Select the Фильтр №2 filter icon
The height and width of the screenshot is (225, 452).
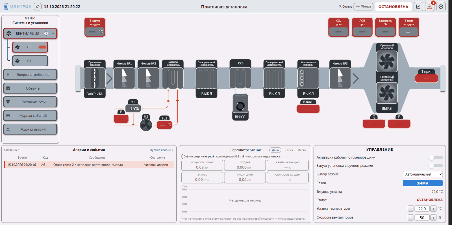coord(149,78)
